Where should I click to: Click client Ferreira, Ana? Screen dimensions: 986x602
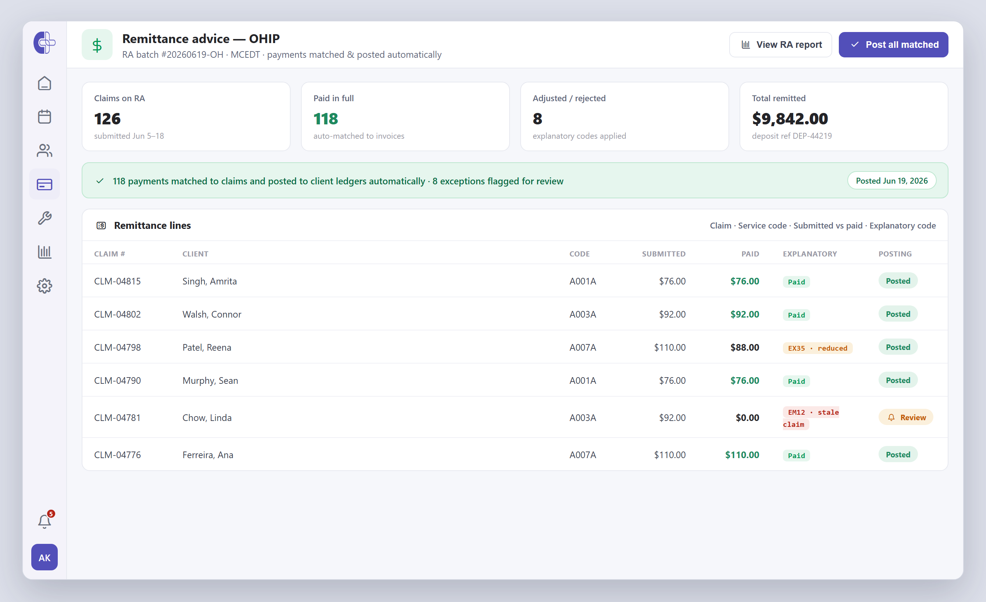(x=208, y=455)
